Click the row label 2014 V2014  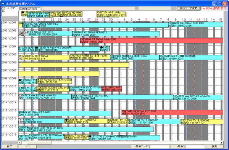tap(9, 103)
